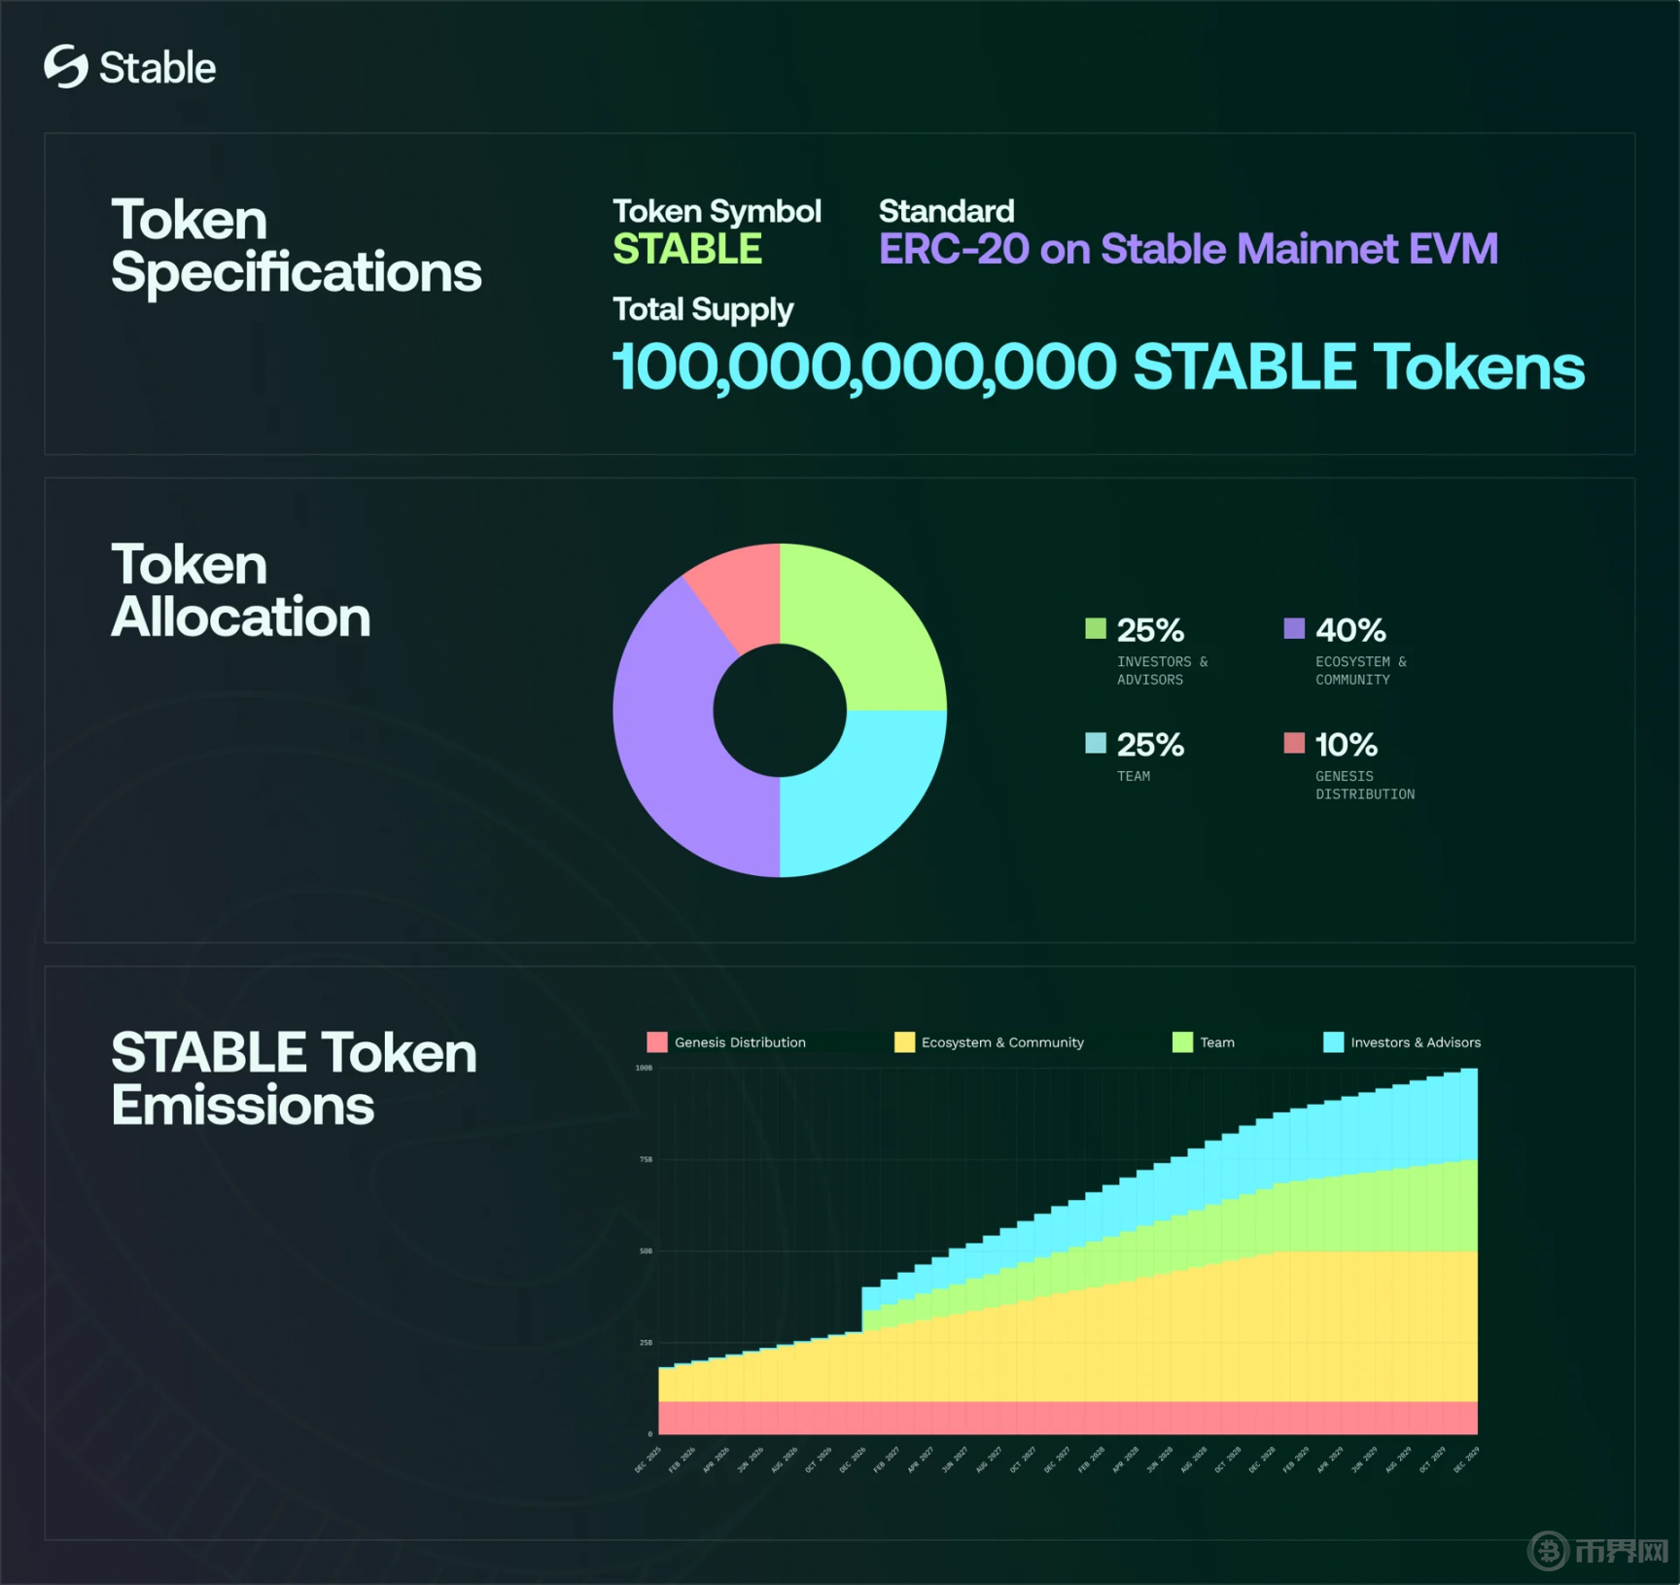This screenshot has height=1585, width=1680.
Task: Click the purple segment of the donut chart
Action: point(671,739)
